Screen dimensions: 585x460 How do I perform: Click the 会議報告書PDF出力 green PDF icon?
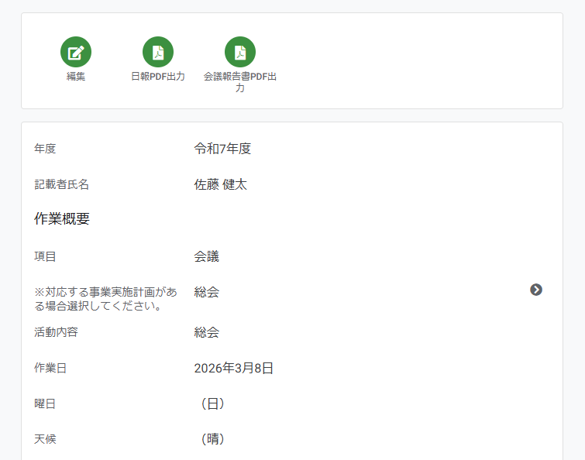pos(240,52)
